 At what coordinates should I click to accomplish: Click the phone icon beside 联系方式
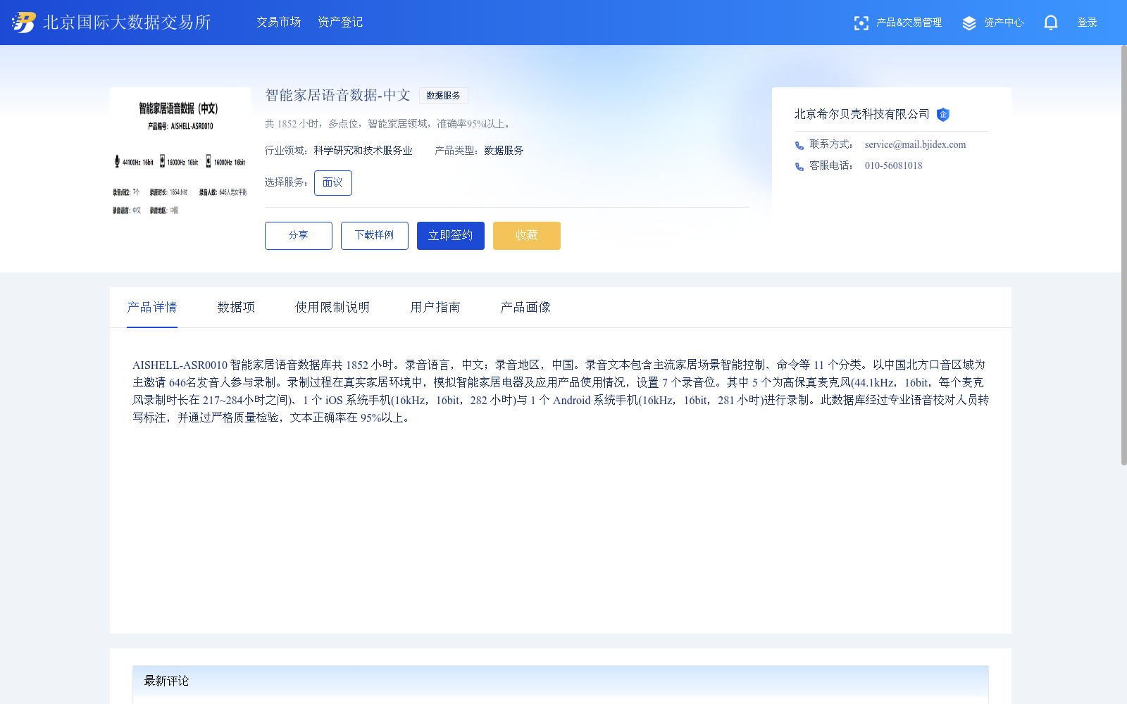pyautogui.click(x=799, y=146)
